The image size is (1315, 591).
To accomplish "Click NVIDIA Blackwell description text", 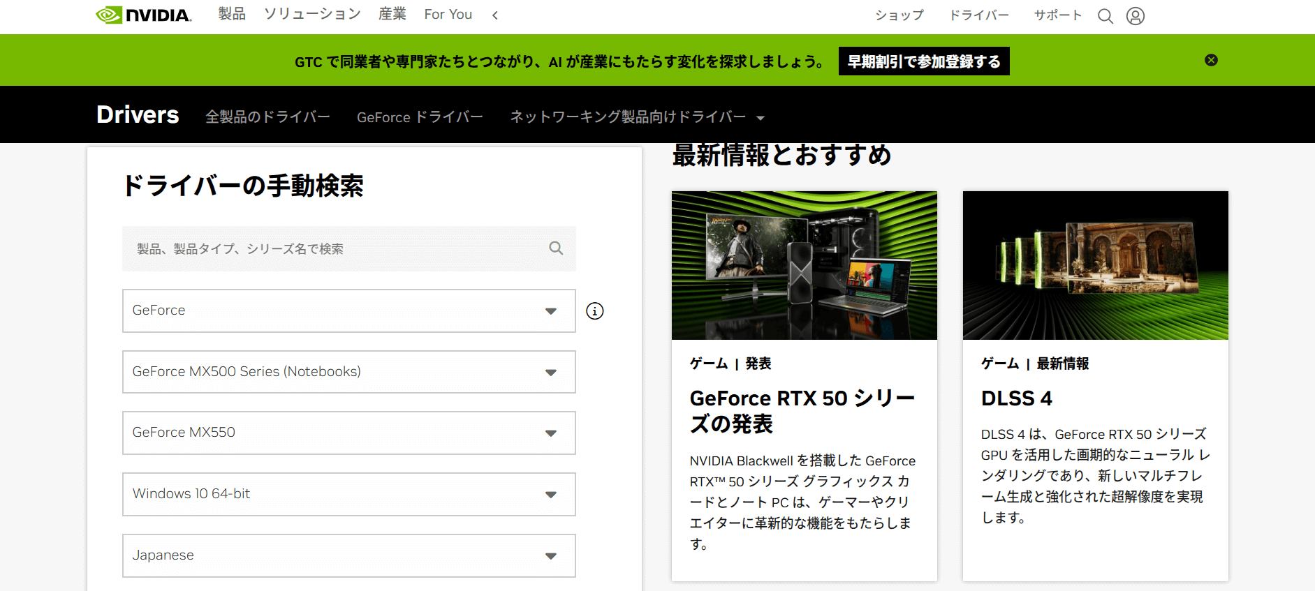I will coord(803,502).
